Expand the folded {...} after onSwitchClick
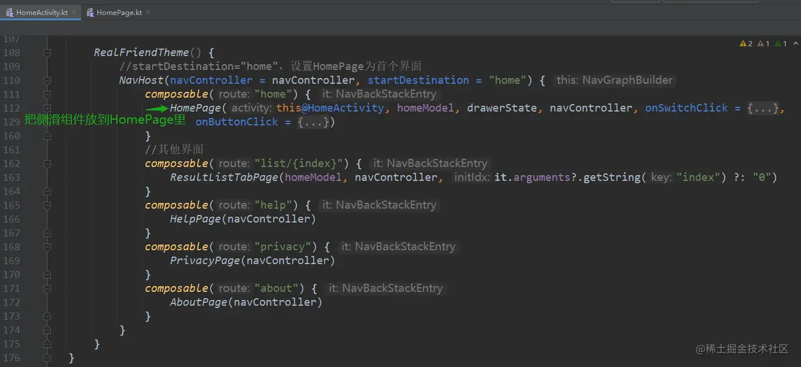801x367 pixels. click(763, 108)
